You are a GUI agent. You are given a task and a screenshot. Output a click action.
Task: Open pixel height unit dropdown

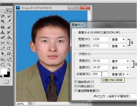[x=118, y=46]
